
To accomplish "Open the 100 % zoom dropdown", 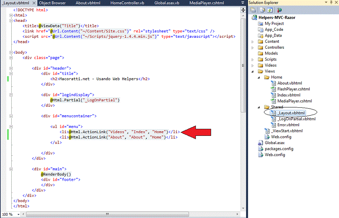I will (18, 214).
